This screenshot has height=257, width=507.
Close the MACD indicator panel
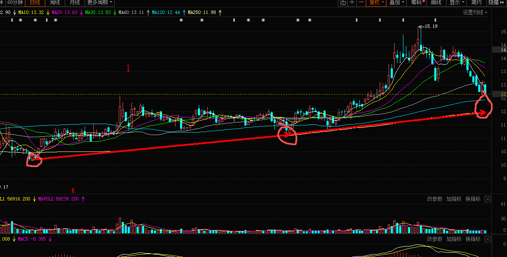[x=488, y=239]
